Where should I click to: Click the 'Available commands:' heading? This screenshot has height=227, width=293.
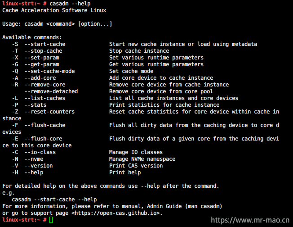32,37
